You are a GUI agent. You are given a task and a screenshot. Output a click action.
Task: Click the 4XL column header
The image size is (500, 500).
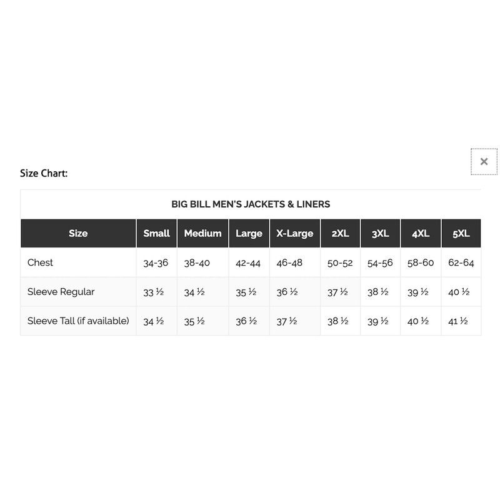(x=420, y=233)
